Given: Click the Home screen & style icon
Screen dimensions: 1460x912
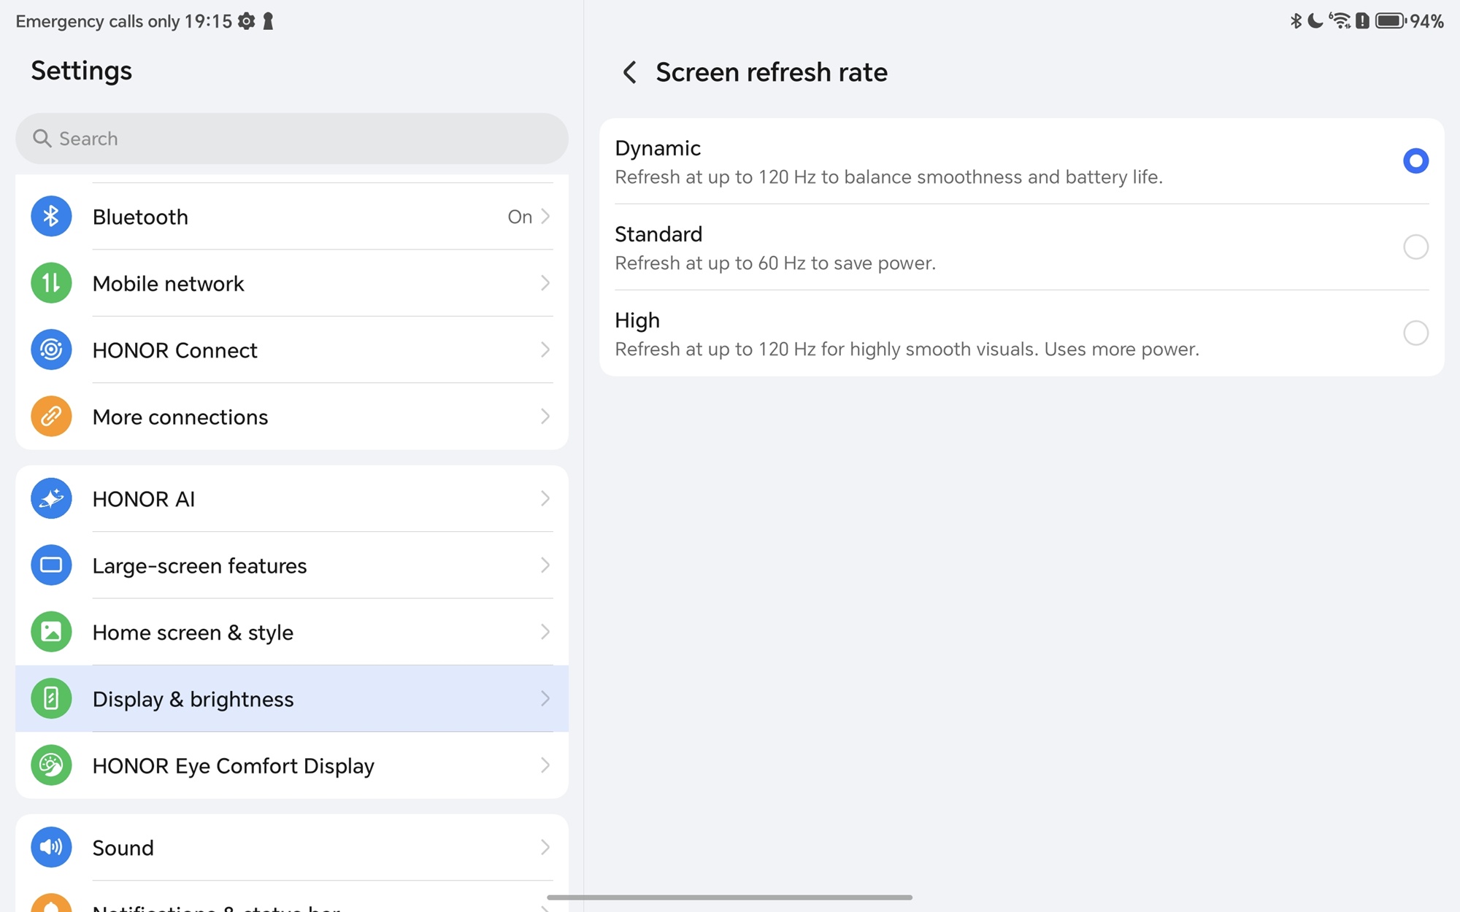Looking at the screenshot, I should [x=51, y=632].
